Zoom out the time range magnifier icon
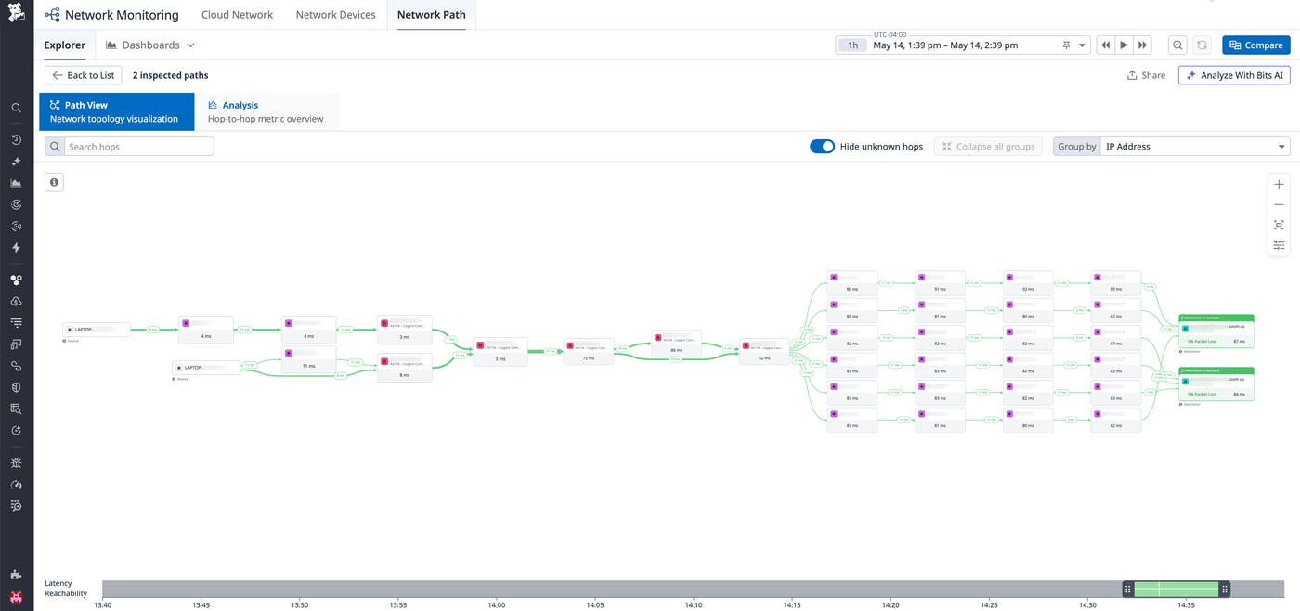This screenshot has height=611, width=1300. click(x=1177, y=45)
